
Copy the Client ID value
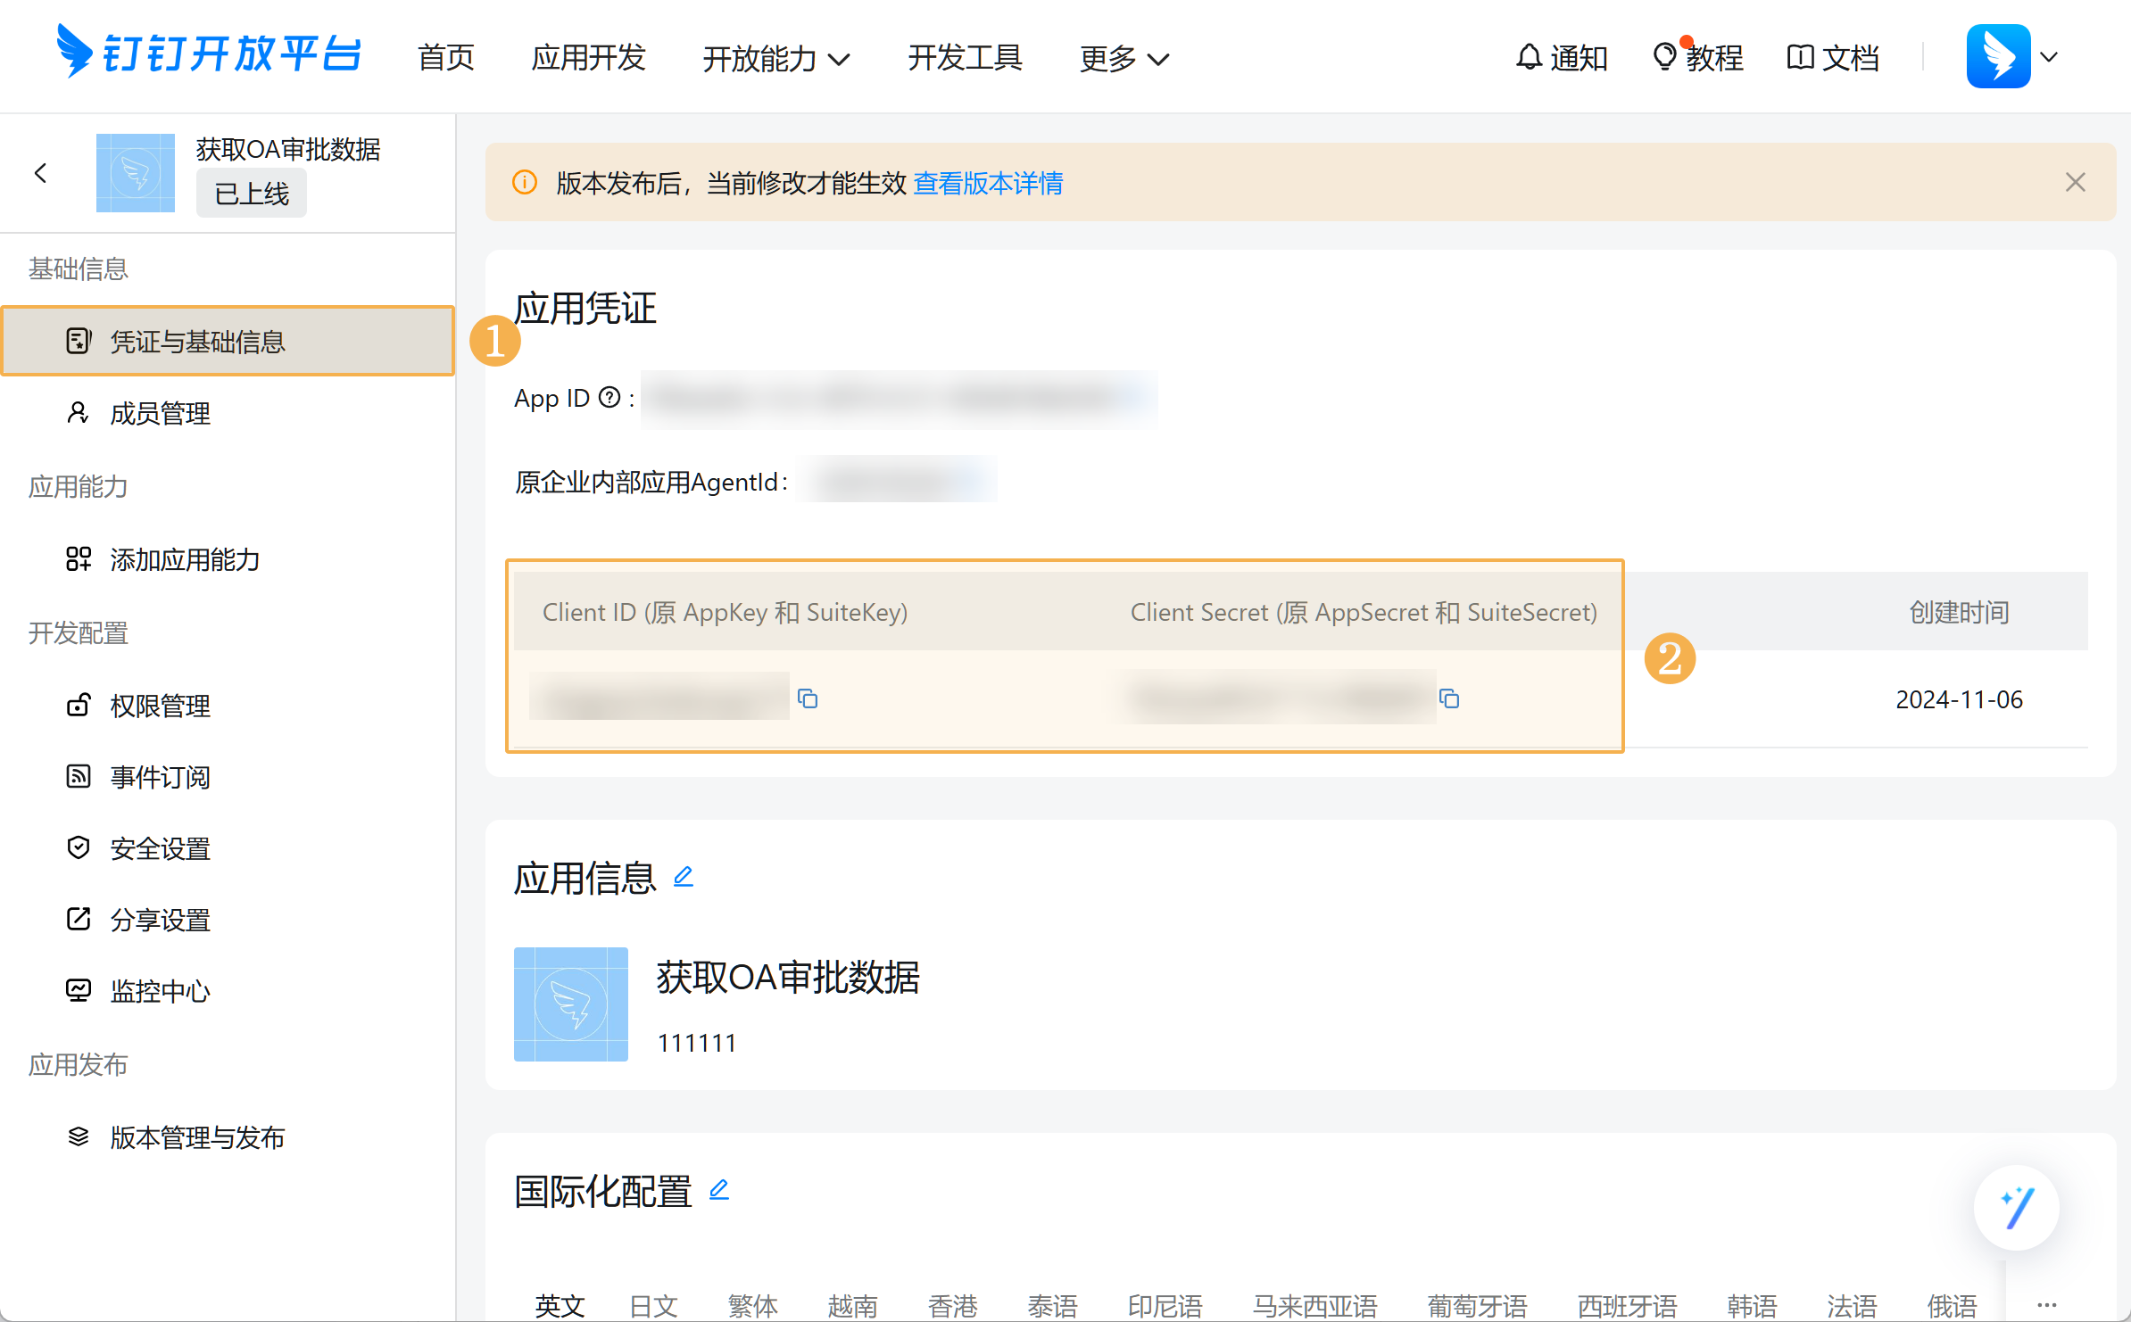pos(808,698)
